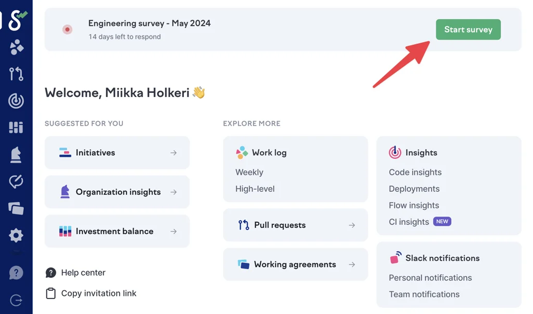Open Investment balance from the sidebar icon
Viewport: 533px width, 314px height.
(17, 127)
